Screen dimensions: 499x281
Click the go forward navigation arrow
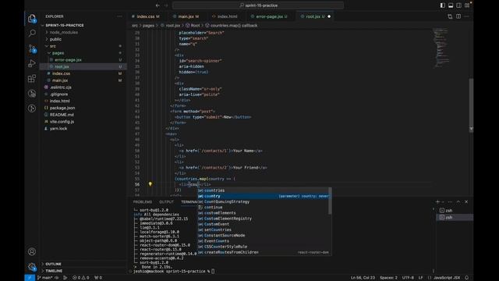[166, 5]
